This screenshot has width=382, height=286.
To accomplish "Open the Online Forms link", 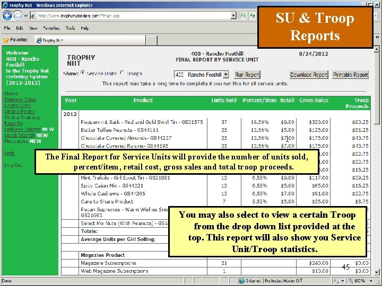I will 20,111.
